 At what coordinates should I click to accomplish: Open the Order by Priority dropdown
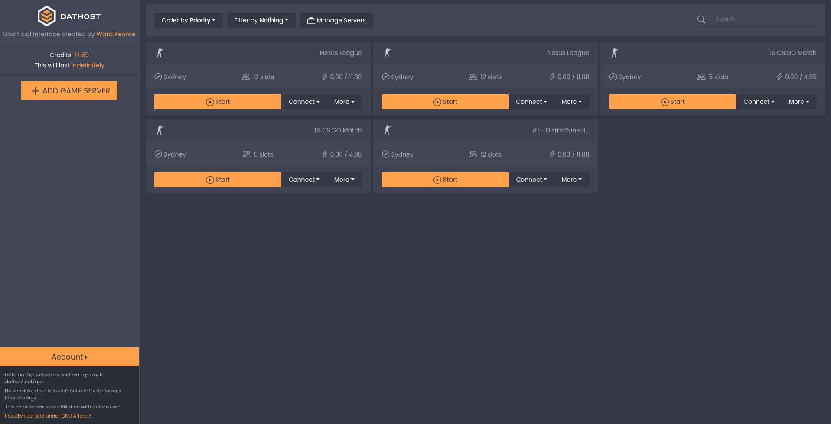(x=189, y=20)
